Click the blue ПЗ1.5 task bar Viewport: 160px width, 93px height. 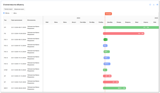point(107,64)
